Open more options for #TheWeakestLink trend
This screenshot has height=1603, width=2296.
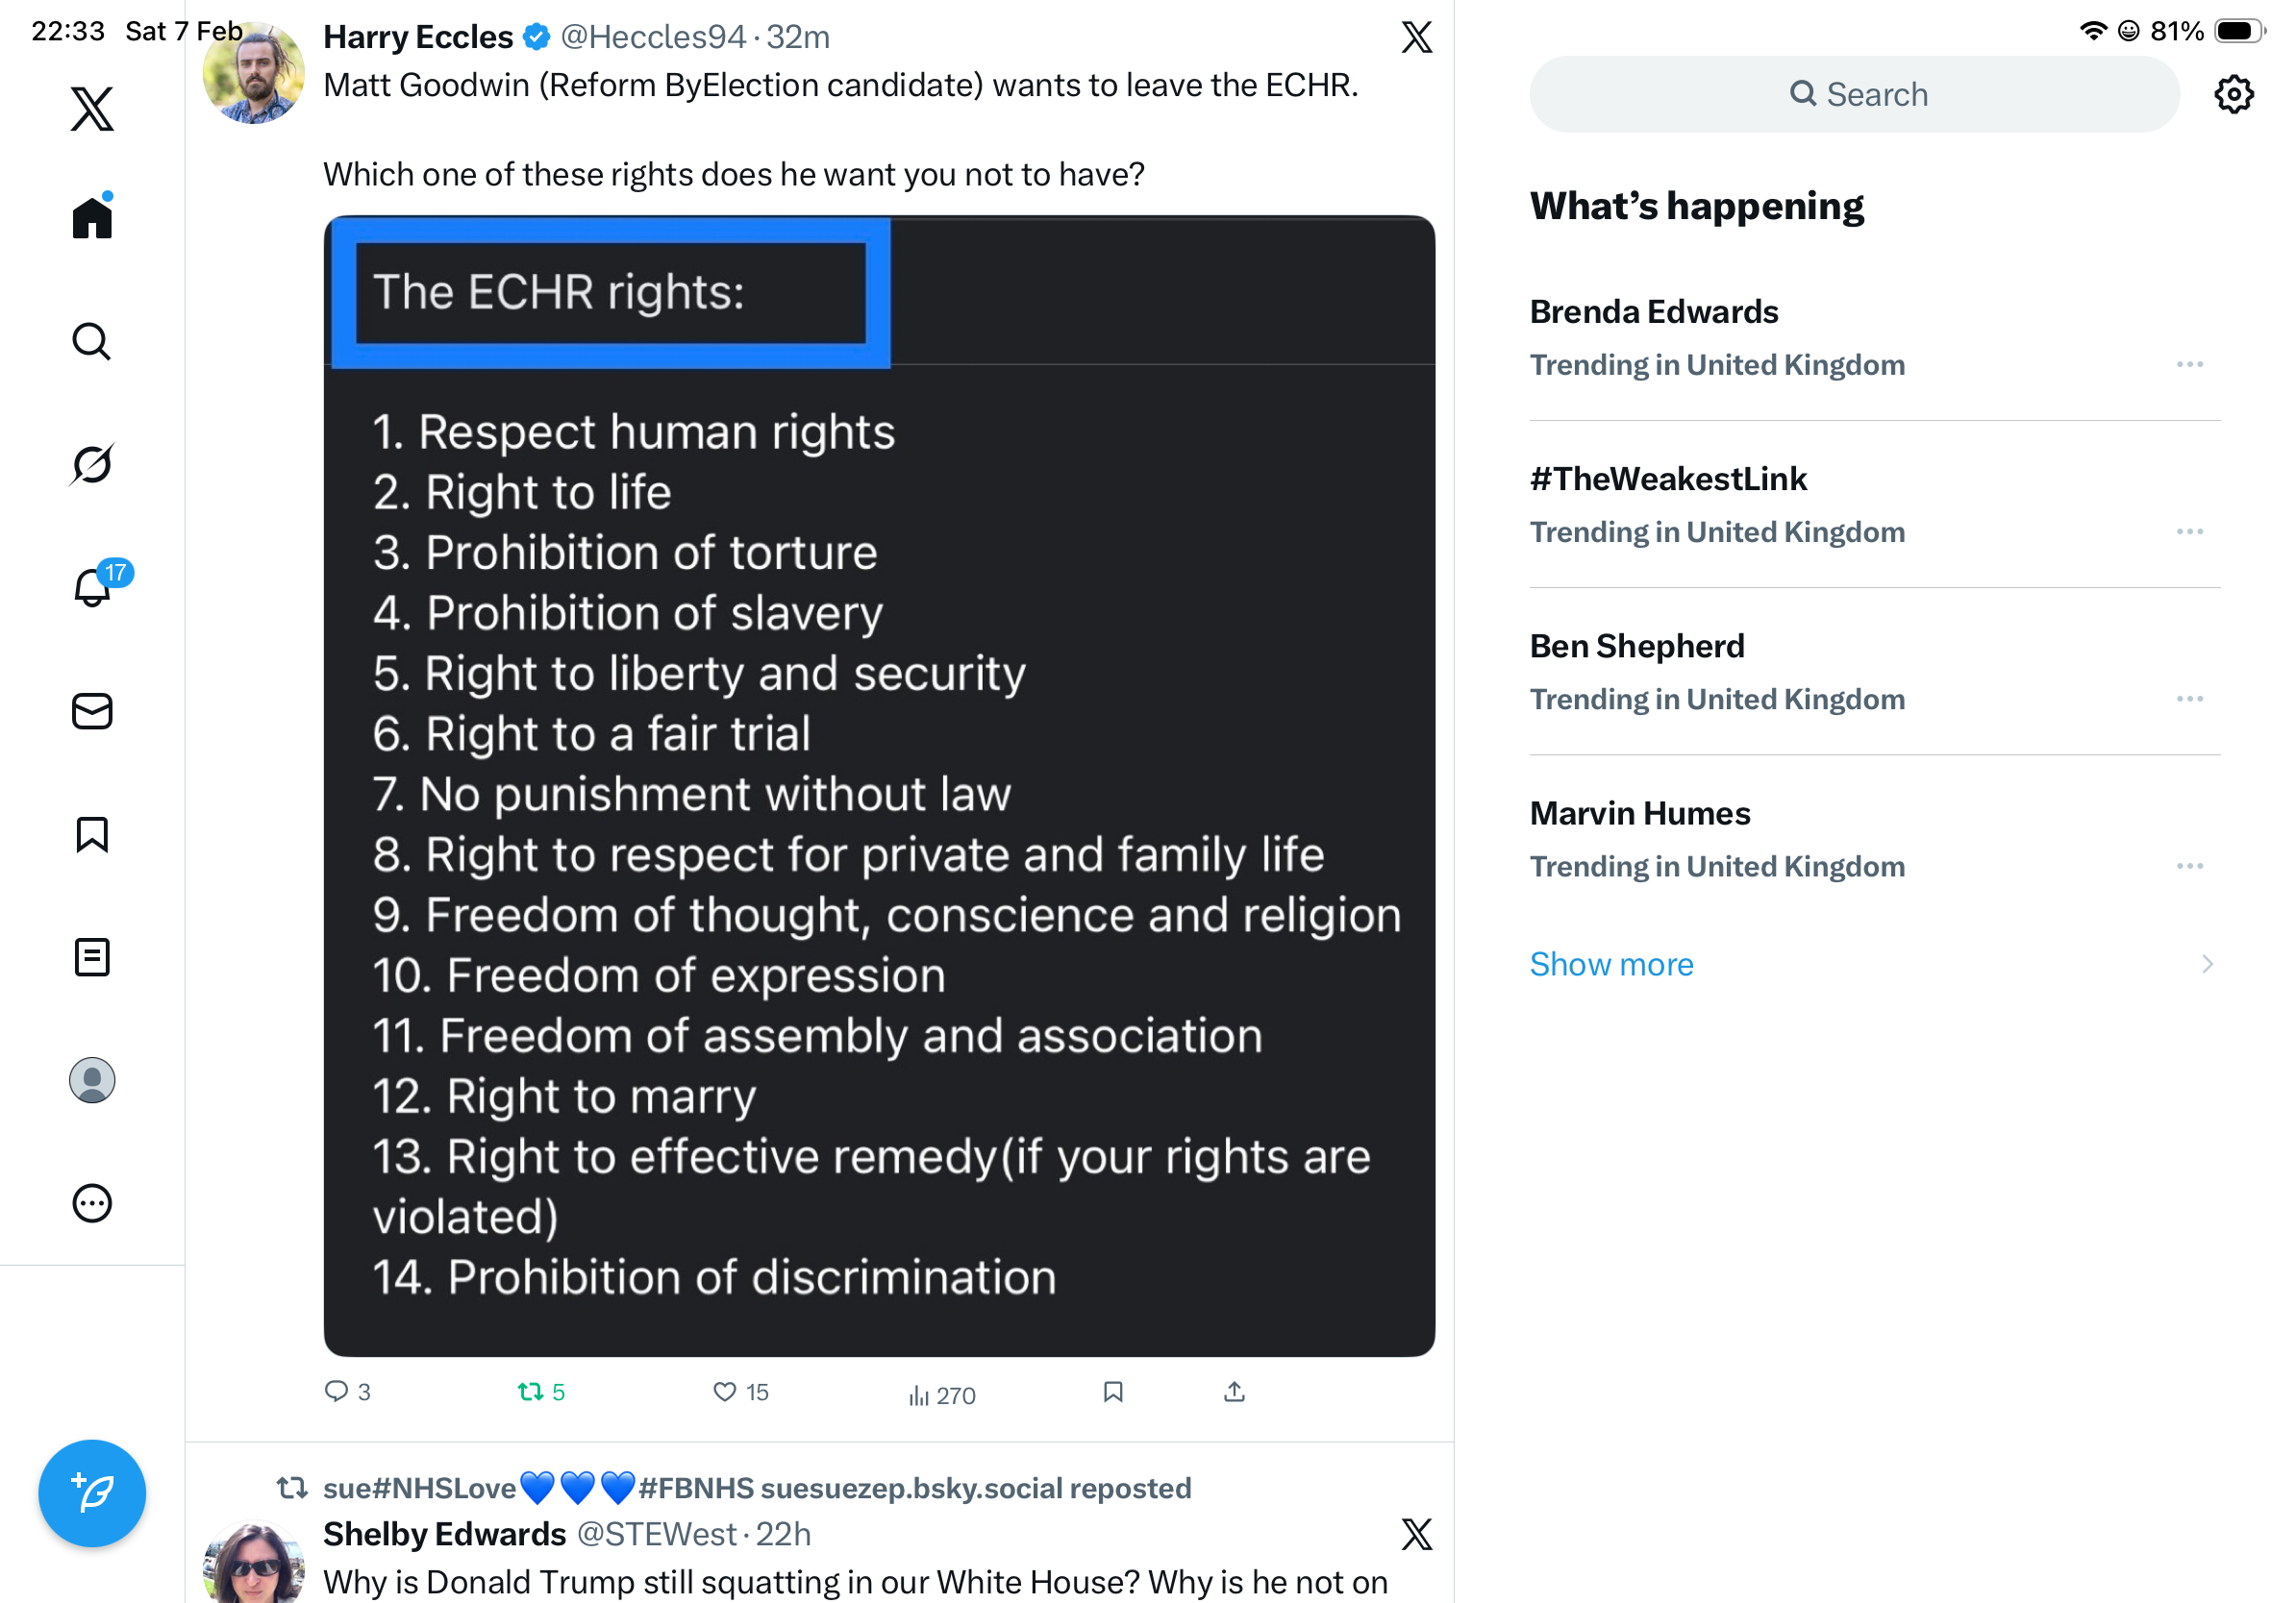[x=2189, y=531]
